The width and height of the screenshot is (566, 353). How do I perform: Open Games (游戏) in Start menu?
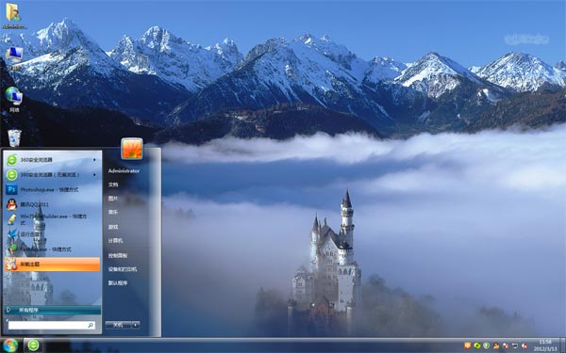[x=113, y=227]
